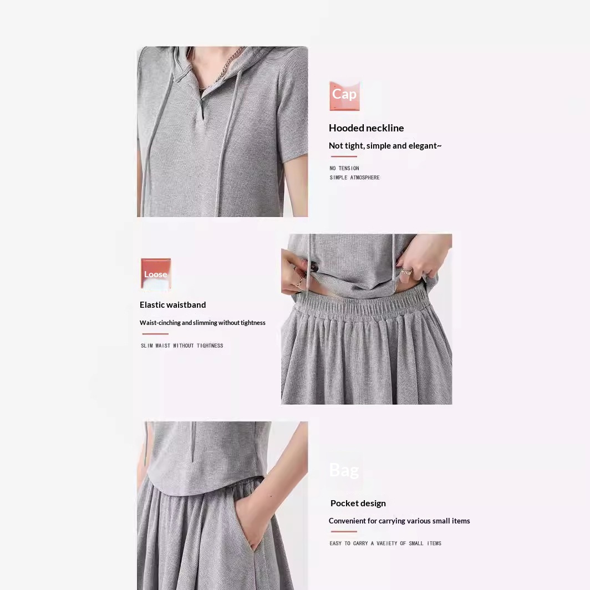
Task: Click orange divider under pocket design text
Action: coord(344,532)
